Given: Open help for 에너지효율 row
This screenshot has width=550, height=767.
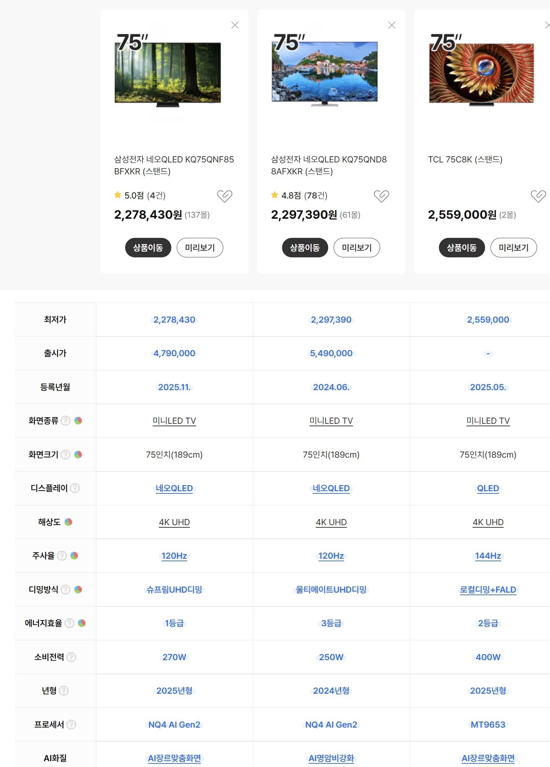Looking at the screenshot, I should click(x=69, y=623).
